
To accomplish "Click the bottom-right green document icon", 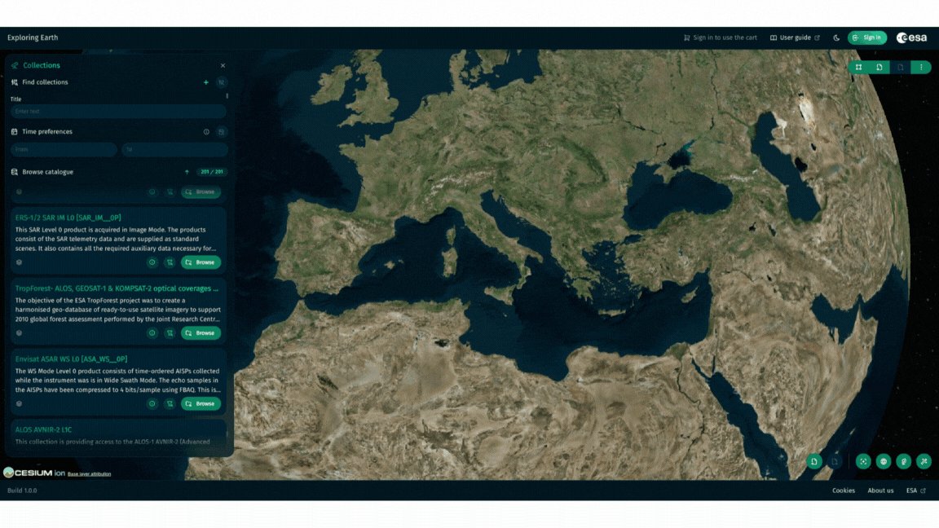I will [x=814, y=461].
